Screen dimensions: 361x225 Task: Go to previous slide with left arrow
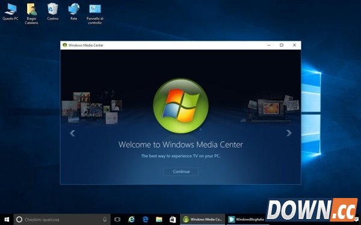73,133
